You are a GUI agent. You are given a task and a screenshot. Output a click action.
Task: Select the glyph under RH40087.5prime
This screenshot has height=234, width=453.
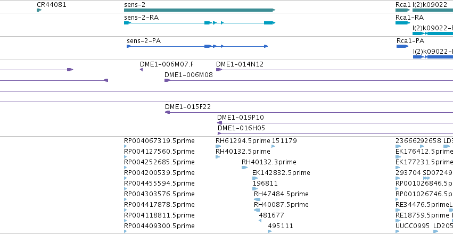click(257, 210)
